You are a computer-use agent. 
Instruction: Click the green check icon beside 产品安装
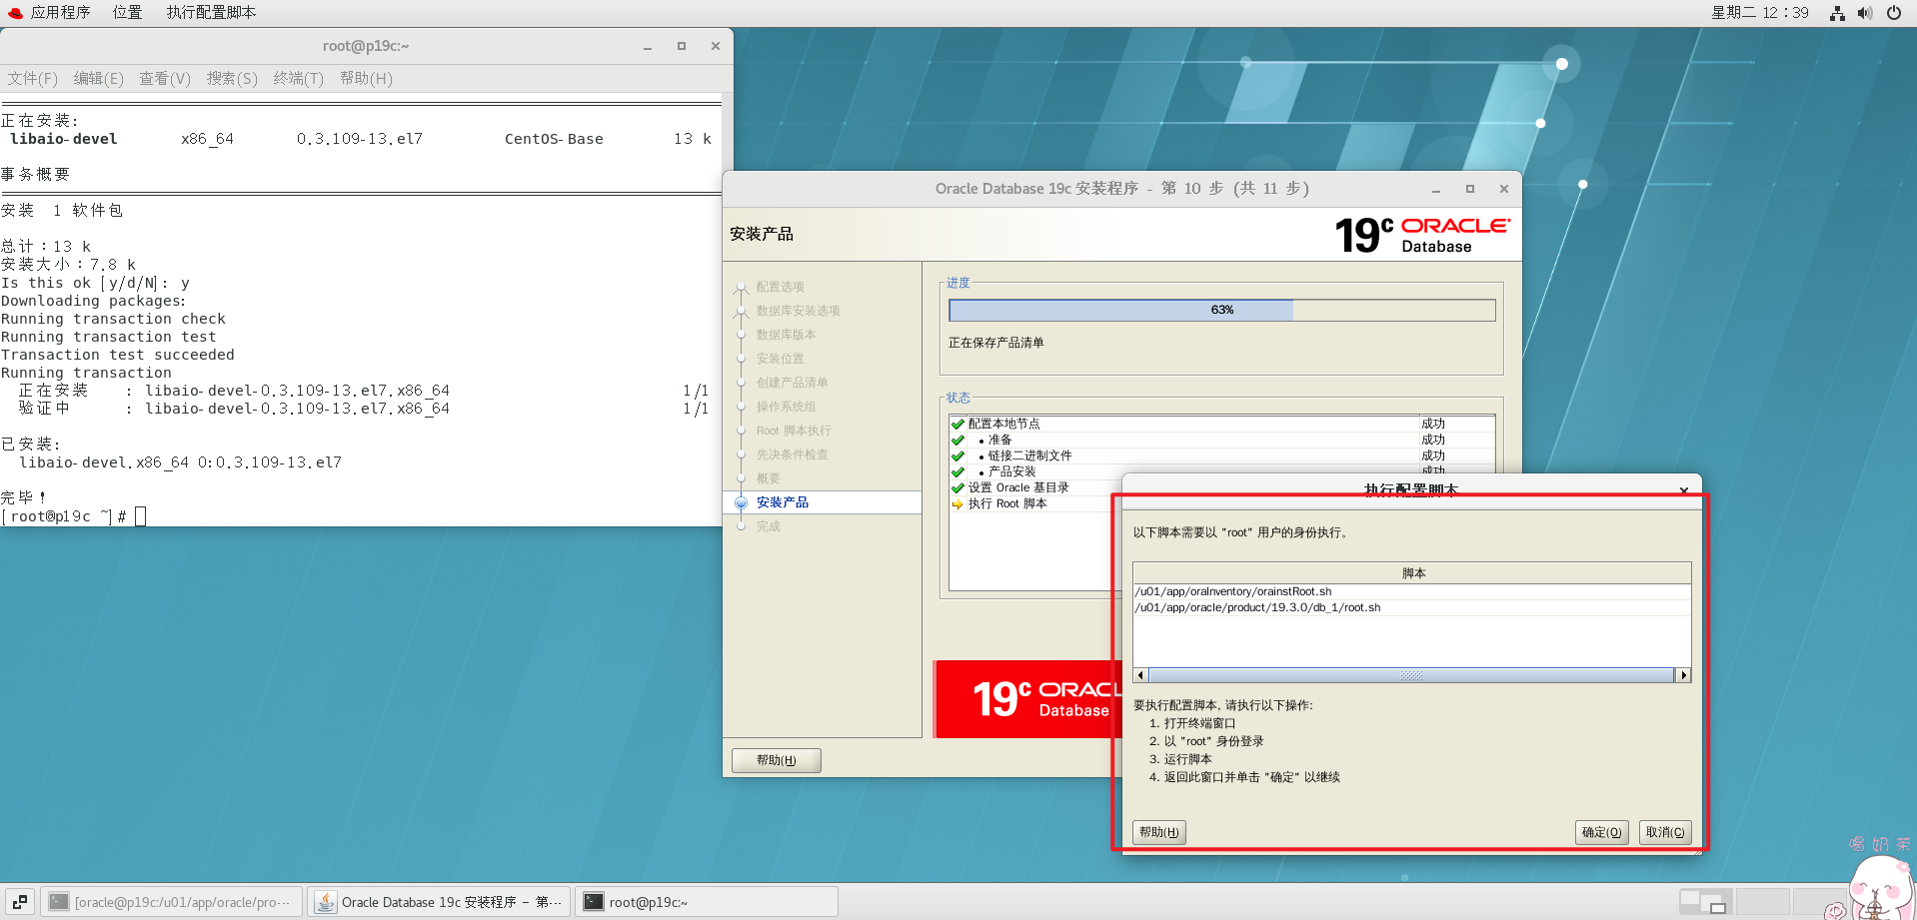[958, 471]
